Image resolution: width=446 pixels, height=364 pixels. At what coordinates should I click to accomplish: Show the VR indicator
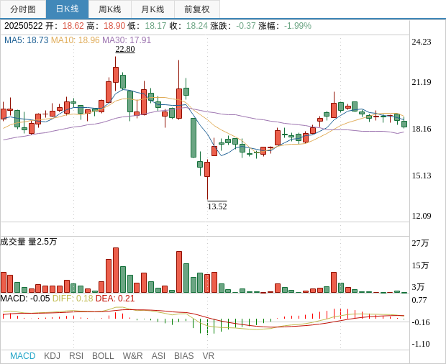208,356
